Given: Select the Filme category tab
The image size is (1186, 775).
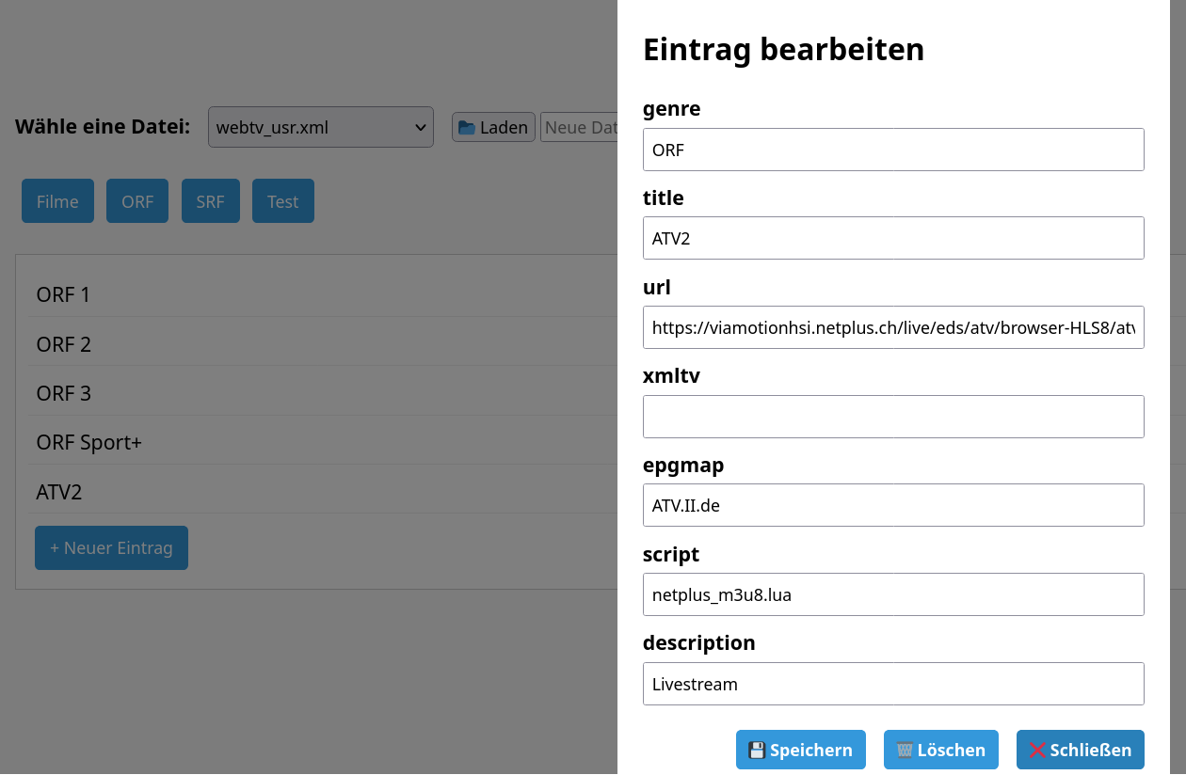Looking at the screenshot, I should 57,201.
